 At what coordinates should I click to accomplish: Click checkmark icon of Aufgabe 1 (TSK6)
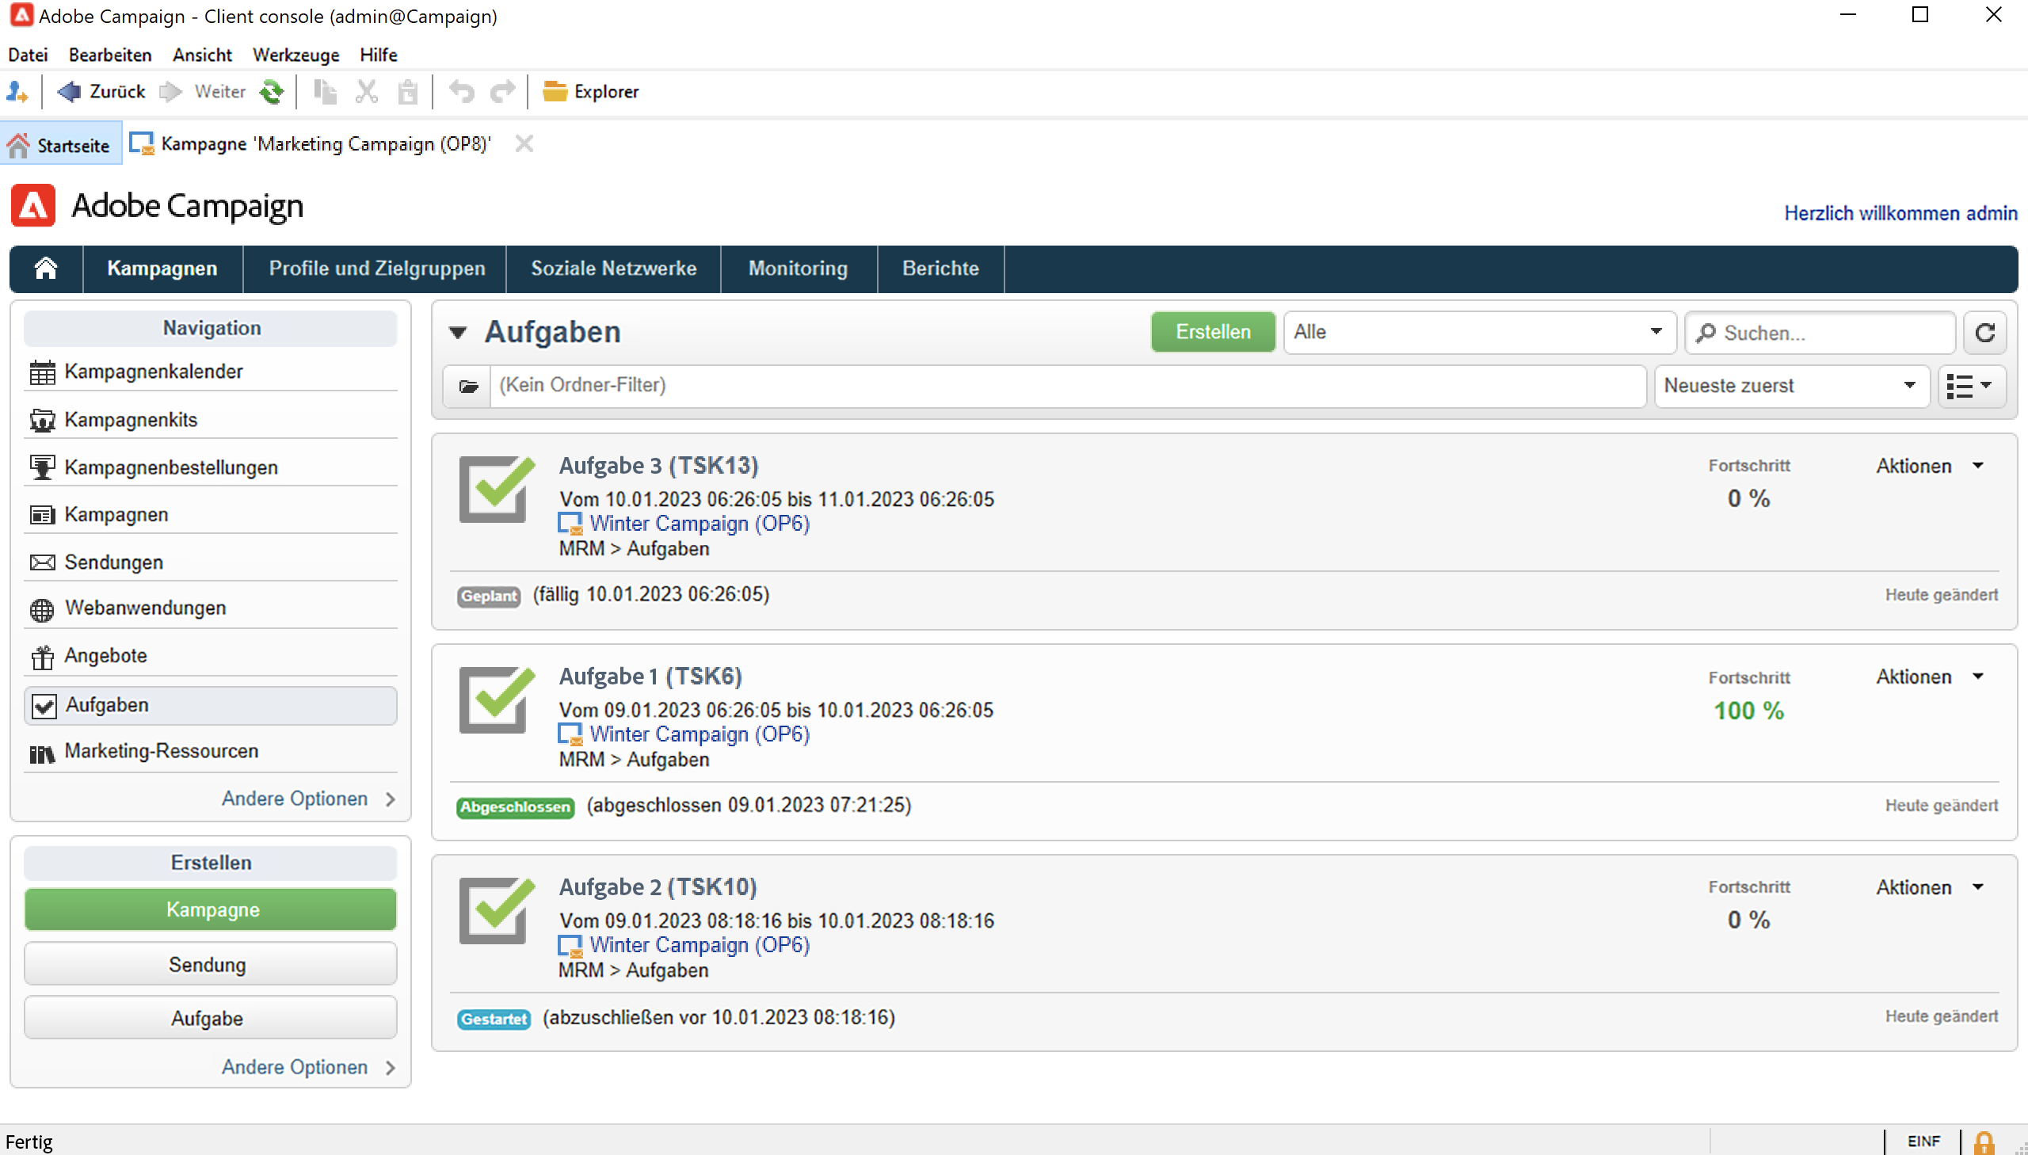pyautogui.click(x=497, y=699)
